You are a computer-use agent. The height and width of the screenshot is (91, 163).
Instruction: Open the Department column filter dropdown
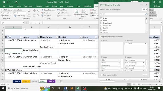click(x=57, y=37)
